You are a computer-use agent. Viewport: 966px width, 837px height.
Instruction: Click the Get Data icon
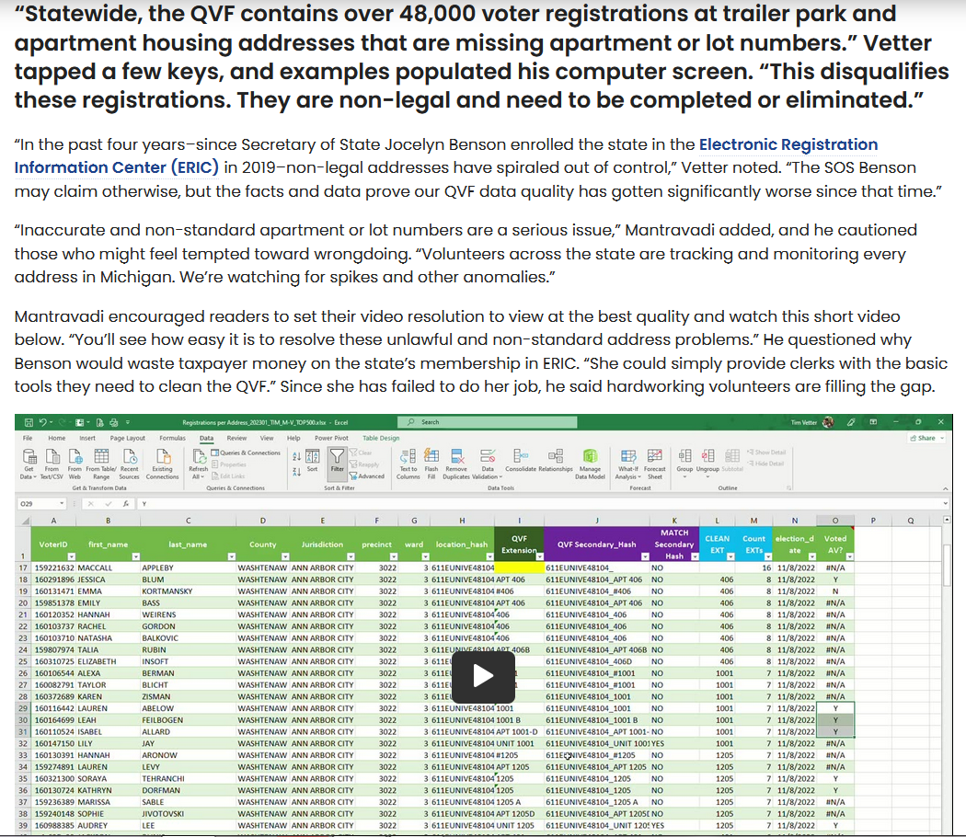pos(29,464)
